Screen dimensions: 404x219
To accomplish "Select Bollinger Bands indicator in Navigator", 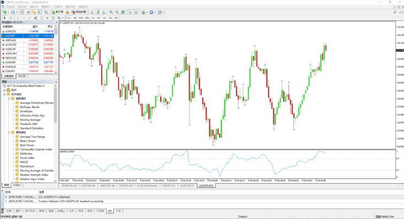I will point(30,107).
